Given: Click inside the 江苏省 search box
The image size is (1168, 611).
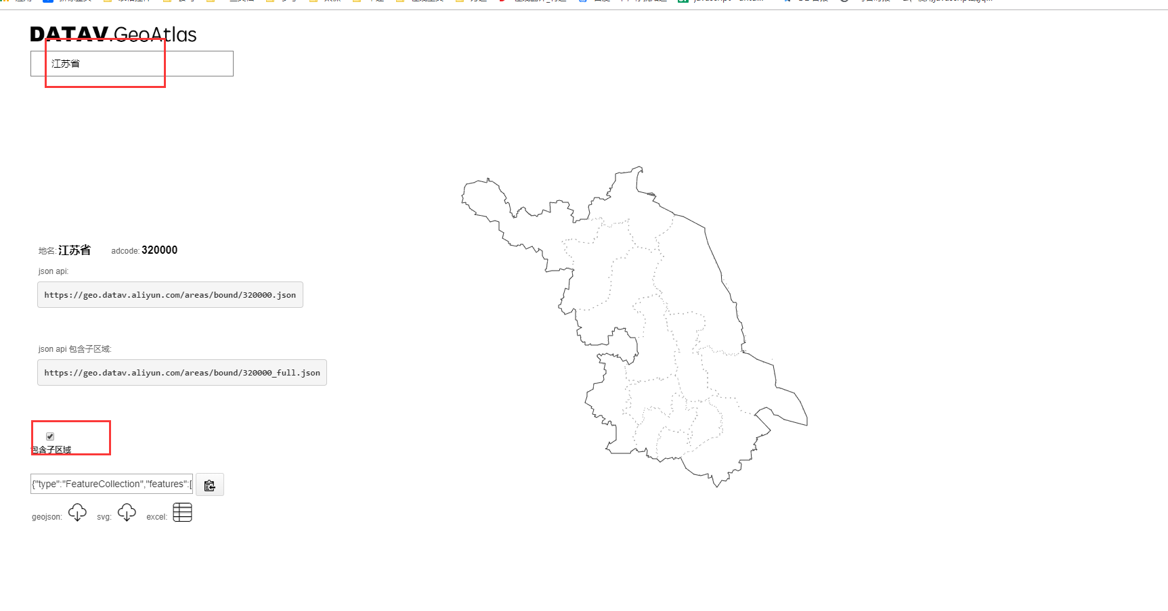Looking at the screenshot, I should click(131, 63).
